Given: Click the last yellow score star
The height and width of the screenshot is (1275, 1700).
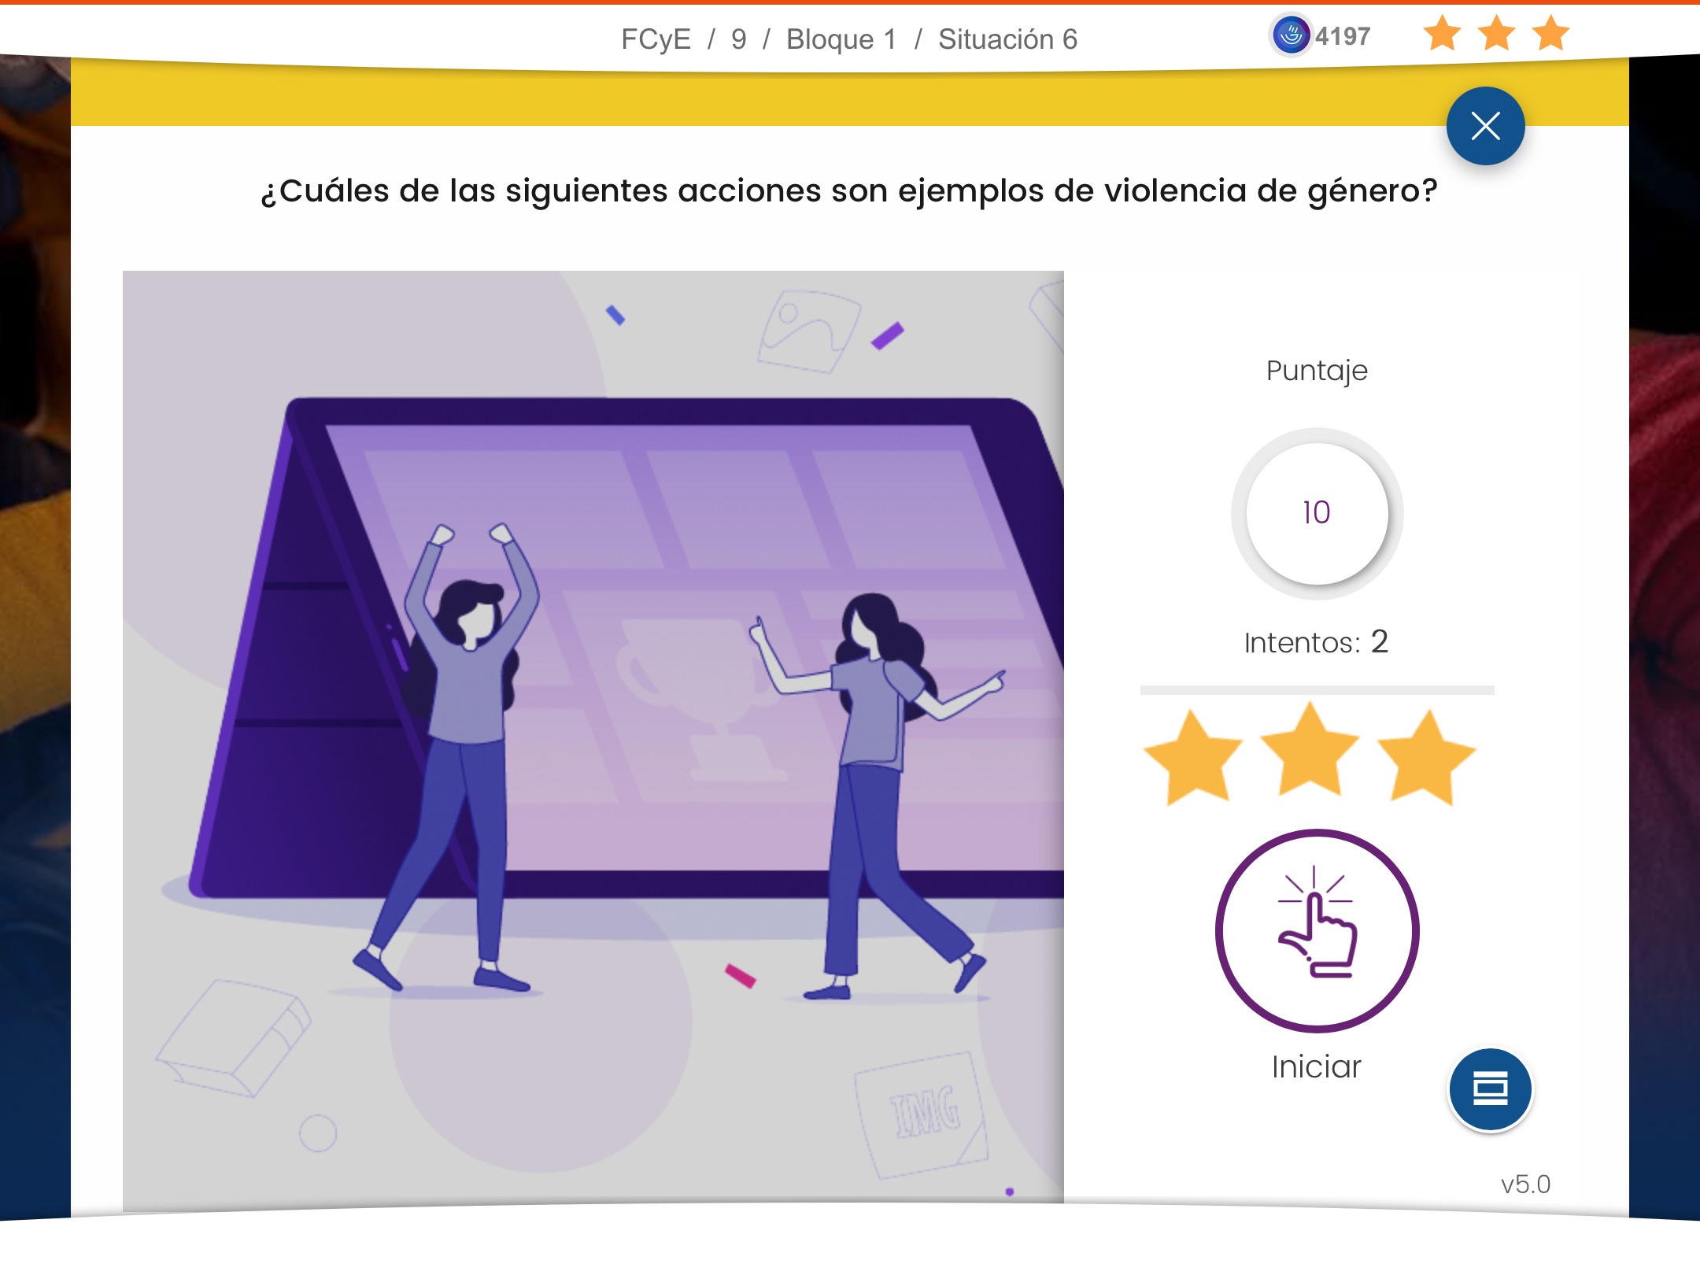Looking at the screenshot, I should coord(1426,757).
